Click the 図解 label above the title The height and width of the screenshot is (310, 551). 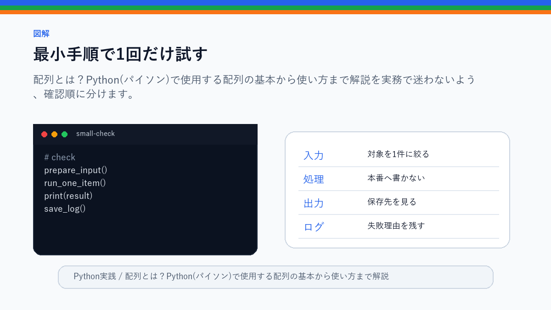[41, 34]
